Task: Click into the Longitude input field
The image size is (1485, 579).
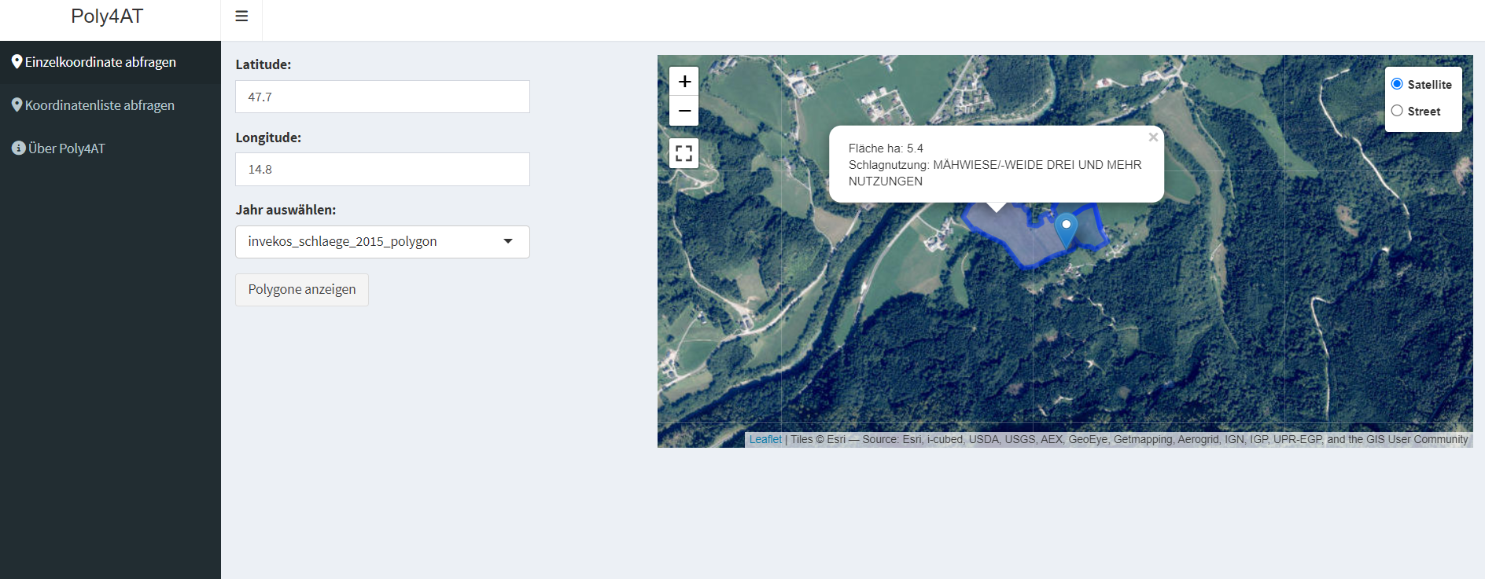Action: pos(382,170)
